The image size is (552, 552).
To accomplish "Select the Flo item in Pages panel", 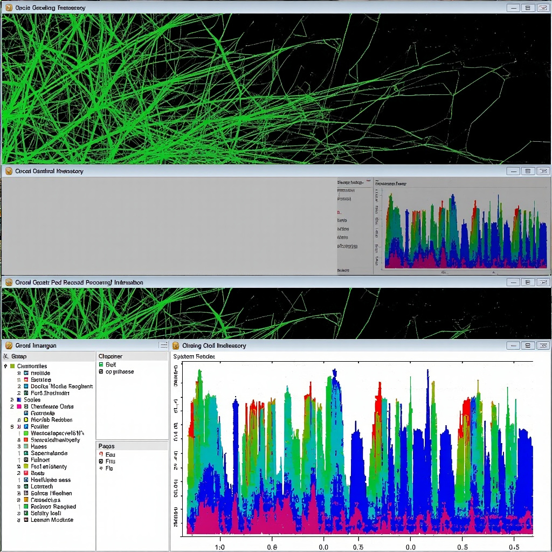I will pyautogui.click(x=109, y=468).
